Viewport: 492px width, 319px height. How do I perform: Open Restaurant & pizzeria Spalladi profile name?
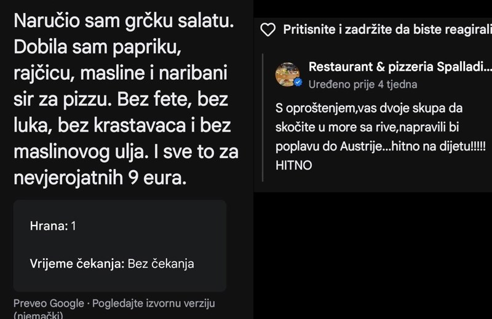[x=400, y=67]
